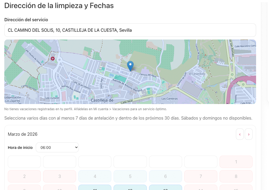Screen dimensions: 269x190
Task: Select day 5 in the calendar grid
Action: pyautogui.click(x=130, y=176)
